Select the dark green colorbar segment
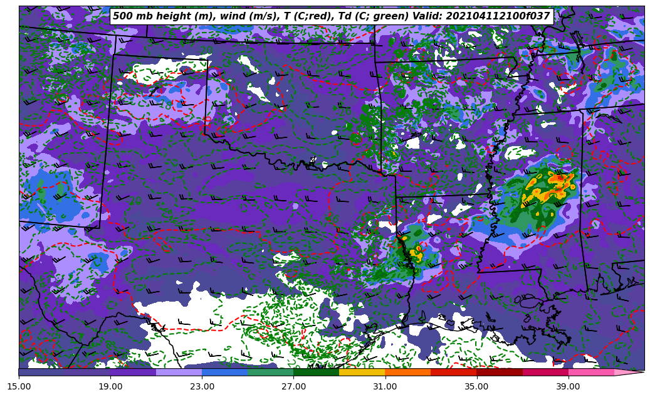The height and width of the screenshot is (397, 650). click(x=316, y=372)
